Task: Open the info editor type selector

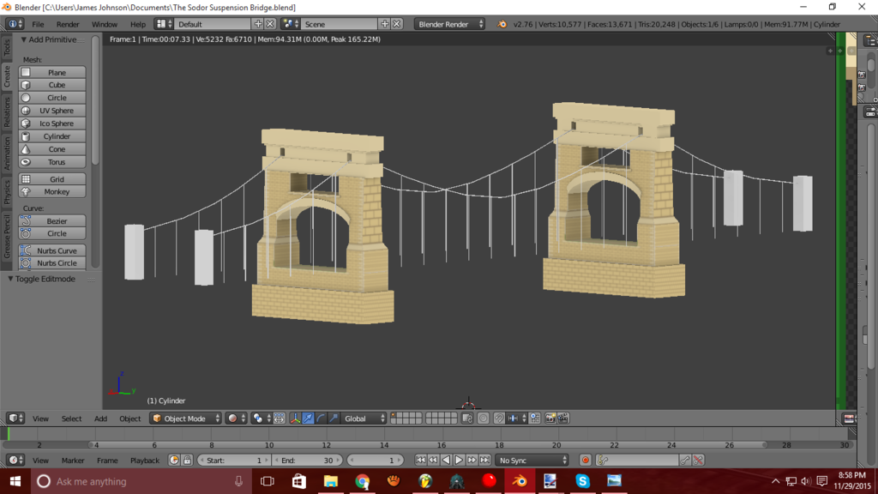Action: [x=15, y=24]
